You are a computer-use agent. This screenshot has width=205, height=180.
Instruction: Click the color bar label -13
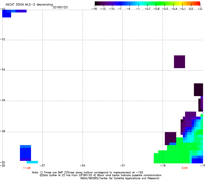point(103,9)
